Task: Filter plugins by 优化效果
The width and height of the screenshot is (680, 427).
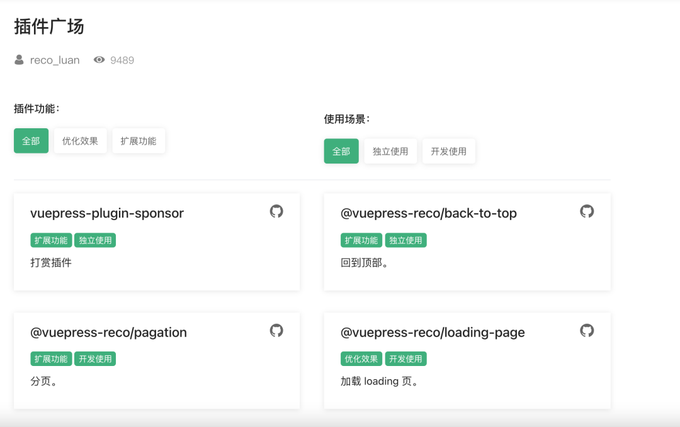Action: tap(80, 141)
